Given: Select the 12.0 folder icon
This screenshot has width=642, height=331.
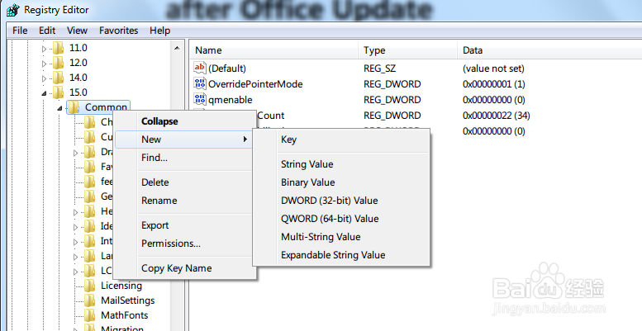Looking at the screenshot, I should tap(59, 63).
